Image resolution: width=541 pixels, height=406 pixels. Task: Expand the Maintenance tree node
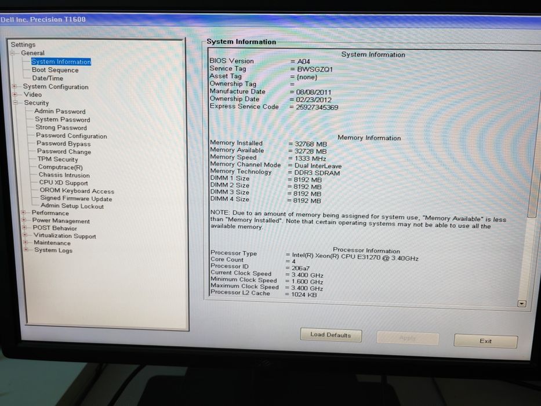pyautogui.click(x=26, y=242)
